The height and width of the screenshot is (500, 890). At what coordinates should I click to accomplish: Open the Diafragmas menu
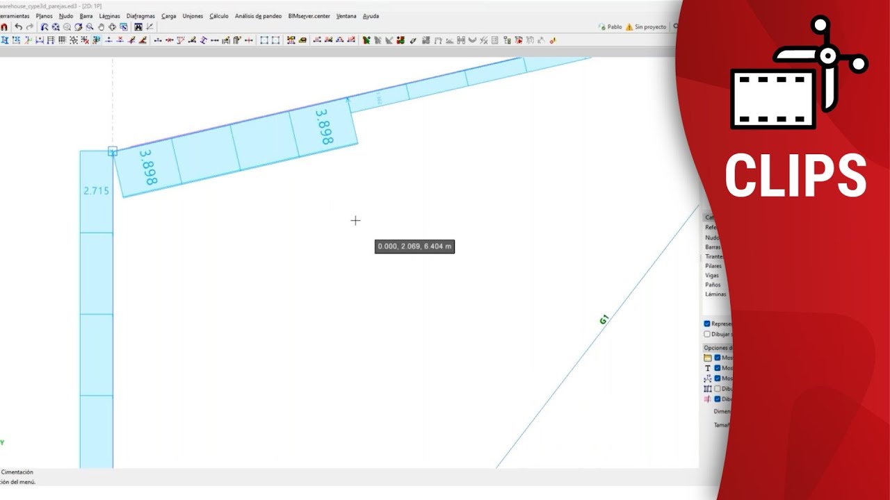(140, 16)
